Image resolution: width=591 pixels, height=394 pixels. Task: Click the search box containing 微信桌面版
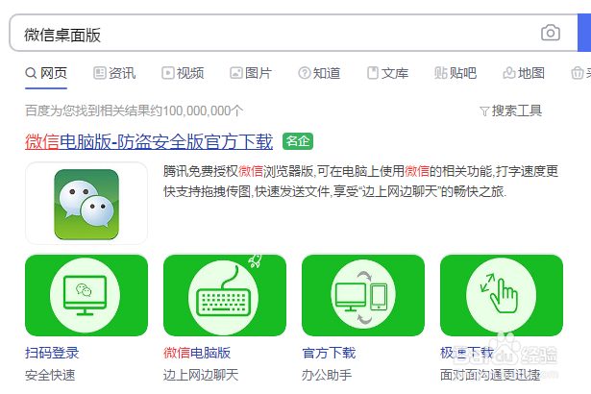[x=293, y=34]
